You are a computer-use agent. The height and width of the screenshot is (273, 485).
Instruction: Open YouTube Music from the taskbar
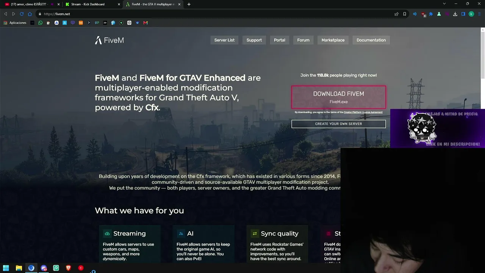coord(81,268)
